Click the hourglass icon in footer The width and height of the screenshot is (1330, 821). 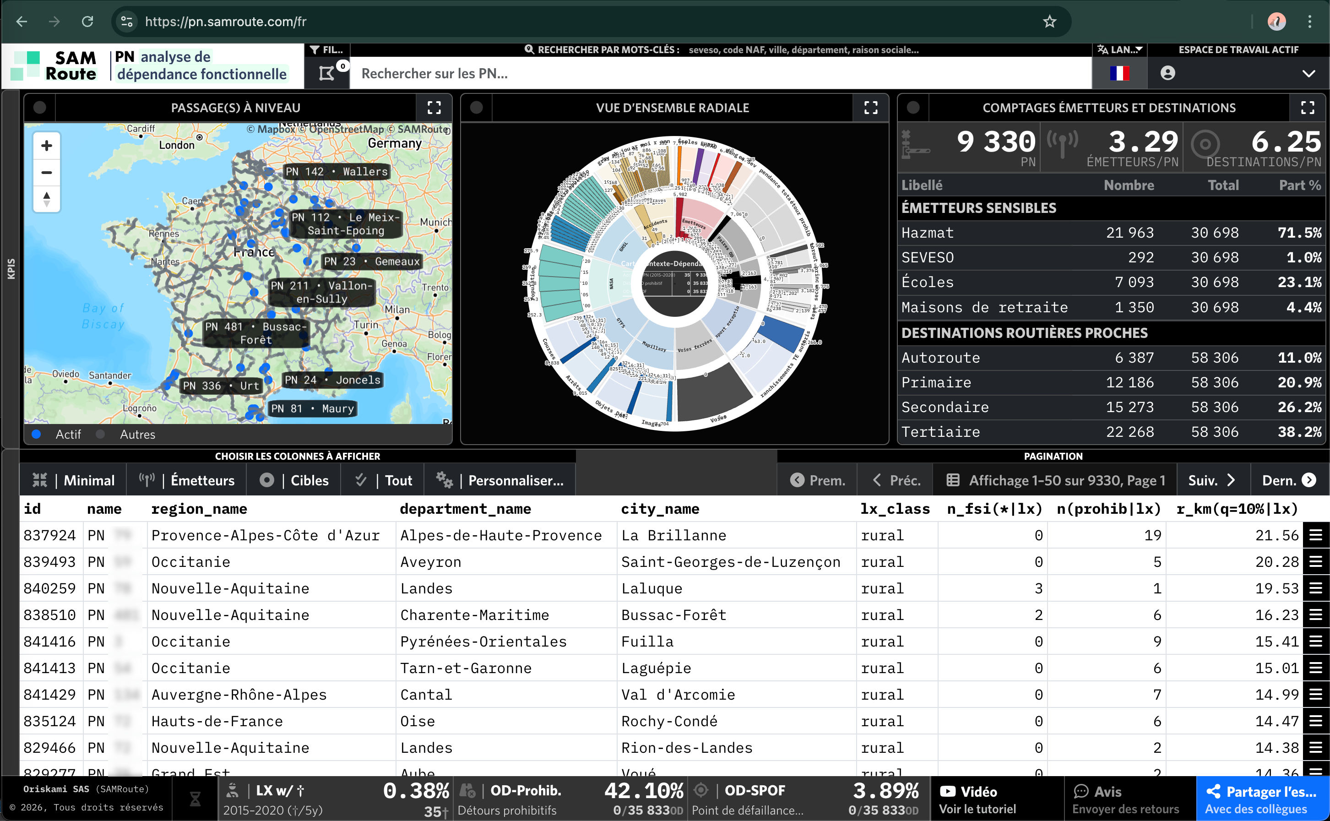[x=195, y=799]
